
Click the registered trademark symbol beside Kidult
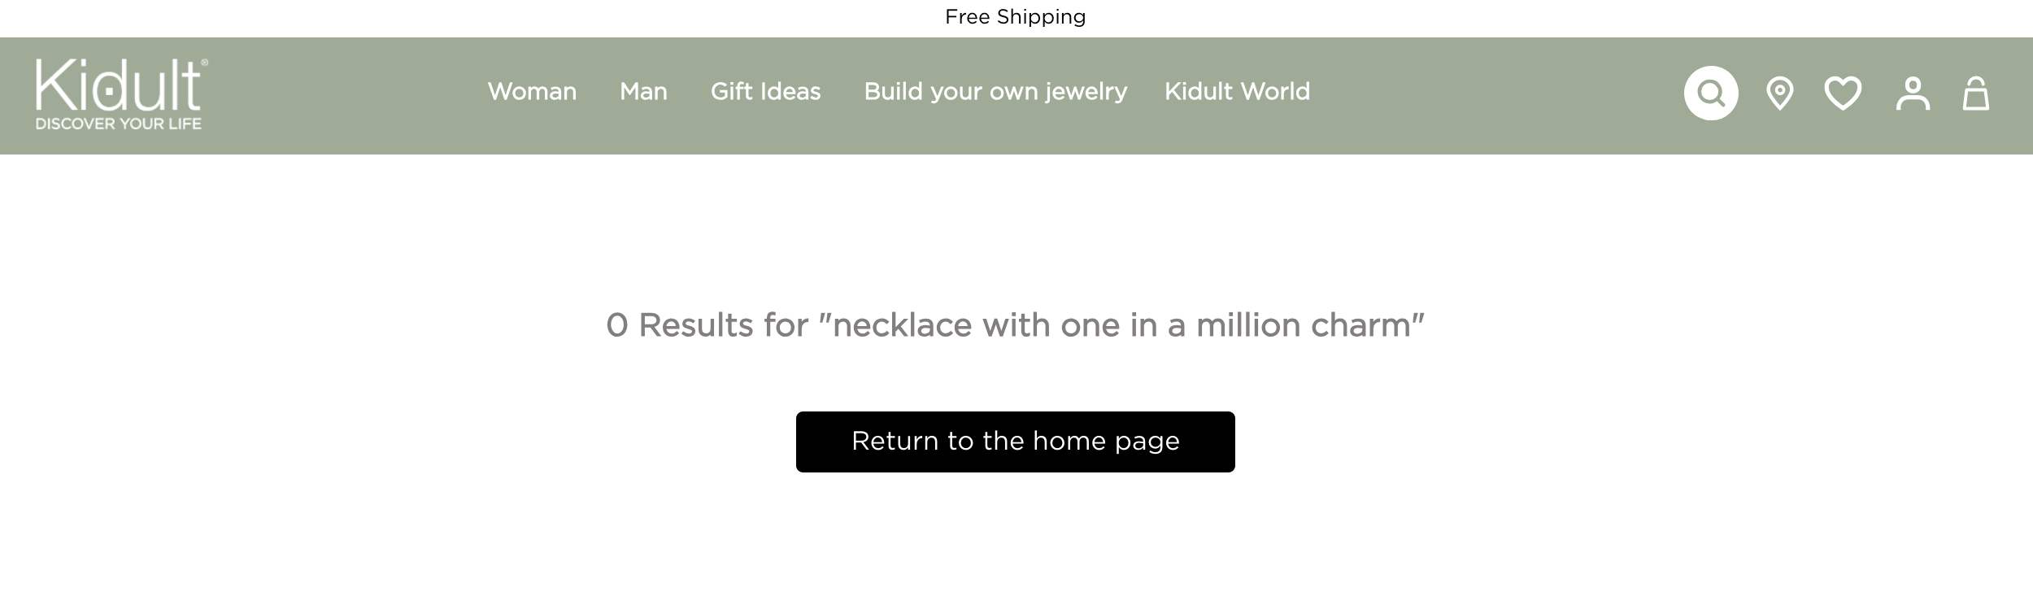[204, 62]
